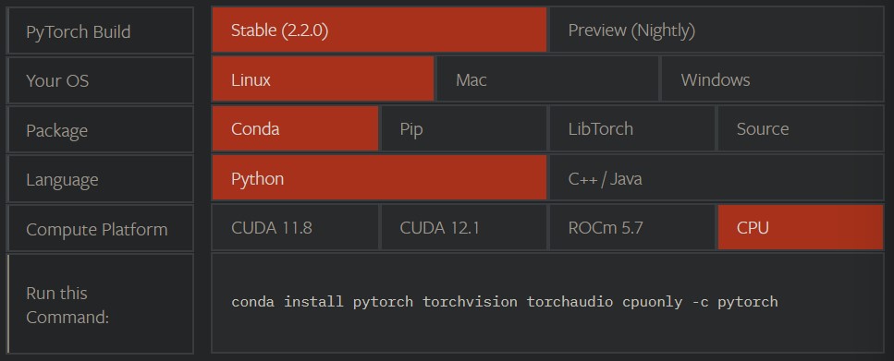Click the Compute Platform row label
The width and height of the screenshot is (894, 361).
(x=101, y=228)
